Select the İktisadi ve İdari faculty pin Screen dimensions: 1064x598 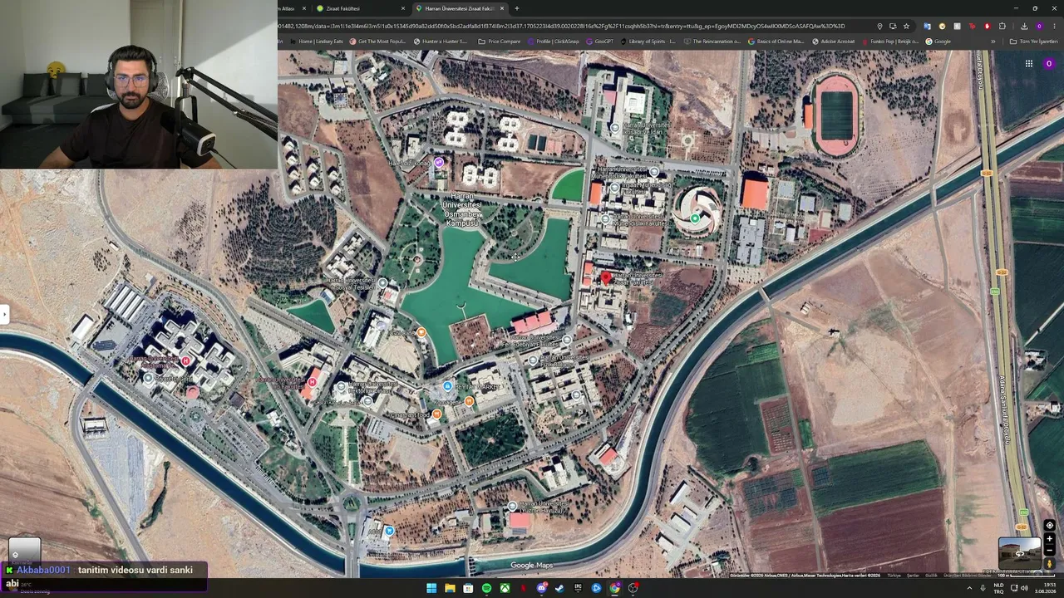615,128
